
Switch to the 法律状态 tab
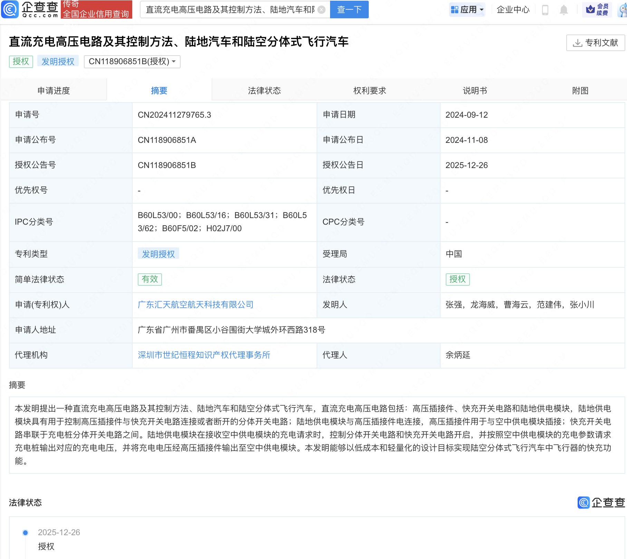264,90
